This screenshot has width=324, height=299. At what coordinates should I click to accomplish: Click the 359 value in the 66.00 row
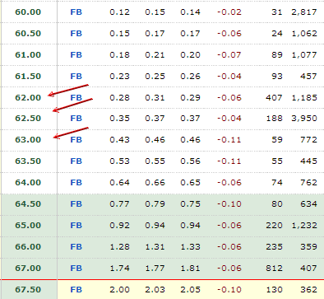(x=308, y=247)
